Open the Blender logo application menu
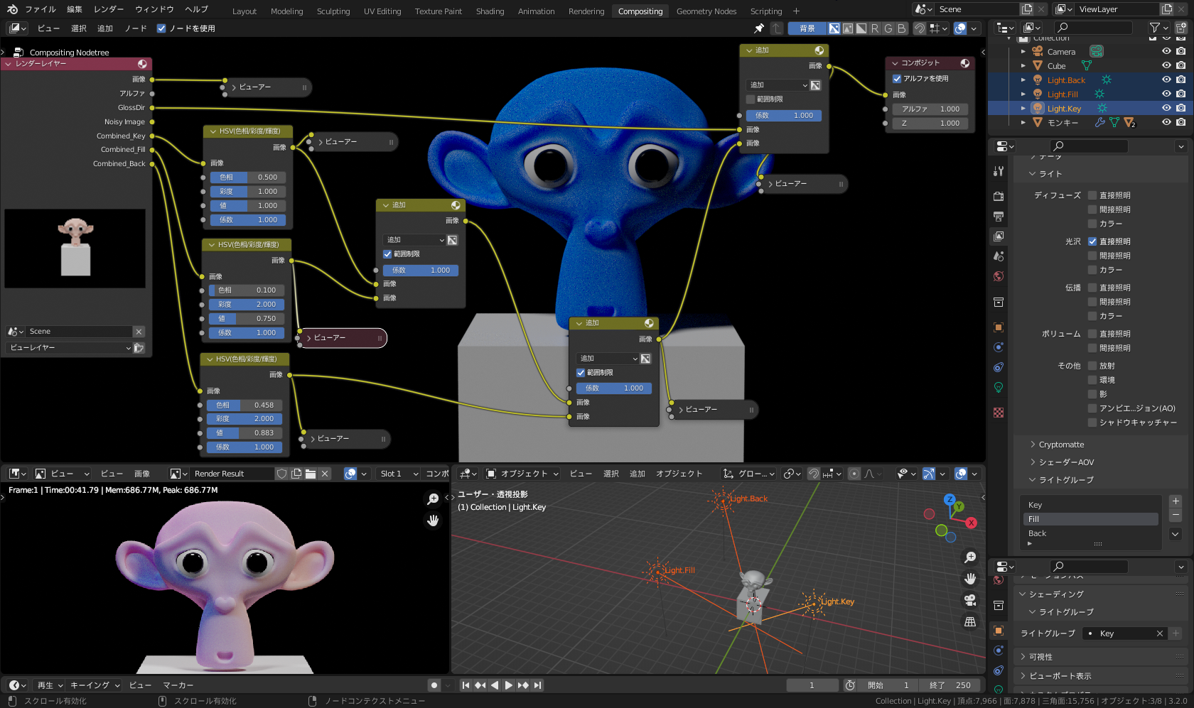1194x708 pixels. 12,10
